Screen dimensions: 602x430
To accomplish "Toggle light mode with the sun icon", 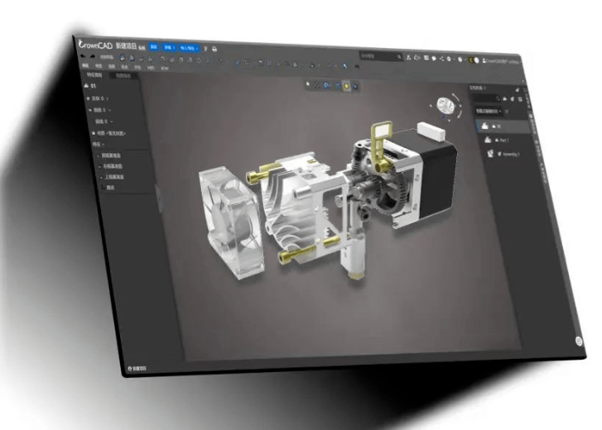I will [x=477, y=60].
